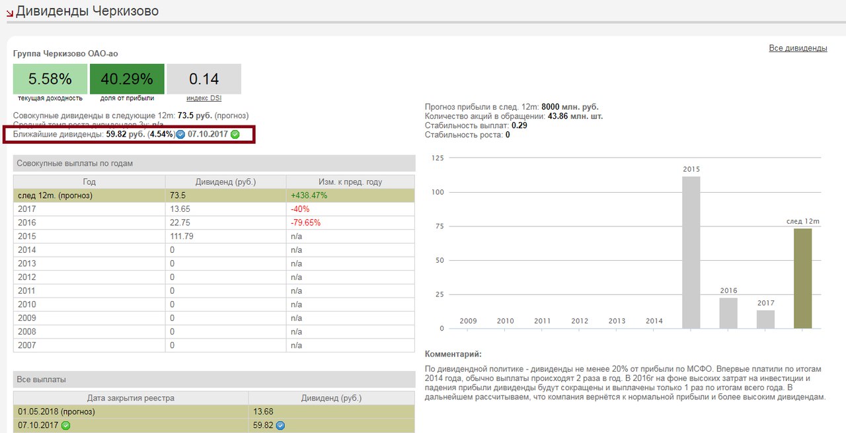The image size is (846, 433).
Task: Click the 0.14 DSI index box
Action: click(x=204, y=79)
